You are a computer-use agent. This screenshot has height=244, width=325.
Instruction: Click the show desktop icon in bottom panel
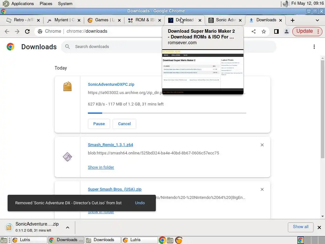point(4,240)
